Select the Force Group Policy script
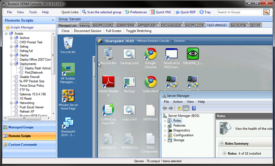Image resolution: width=275 pixels, height=166 pixels. [x=32, y=86]
